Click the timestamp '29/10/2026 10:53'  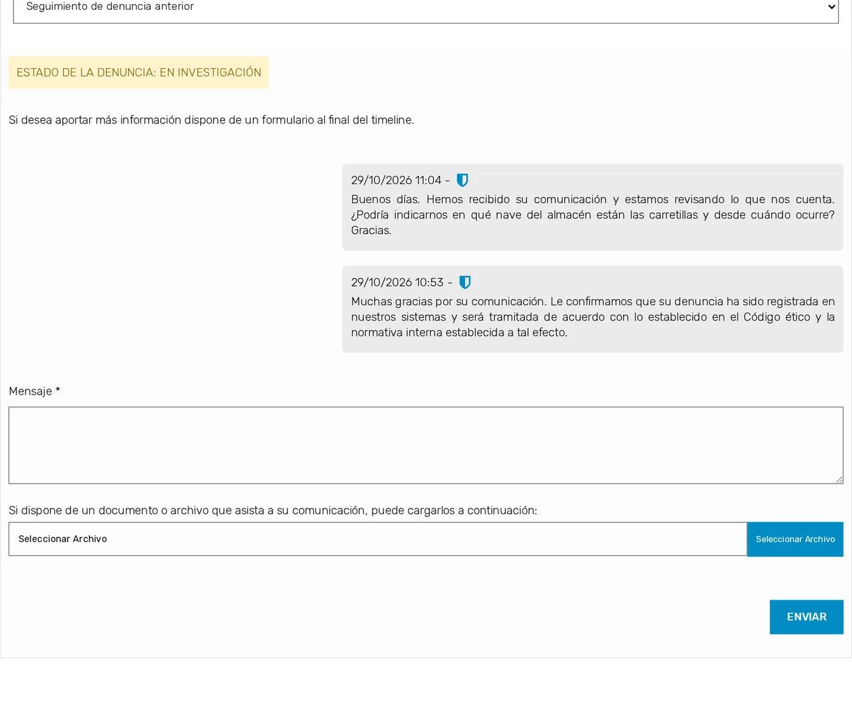coord(397,282)
